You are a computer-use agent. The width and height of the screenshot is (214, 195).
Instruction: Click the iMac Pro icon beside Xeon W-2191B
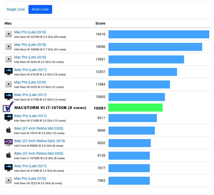(9, 72)
